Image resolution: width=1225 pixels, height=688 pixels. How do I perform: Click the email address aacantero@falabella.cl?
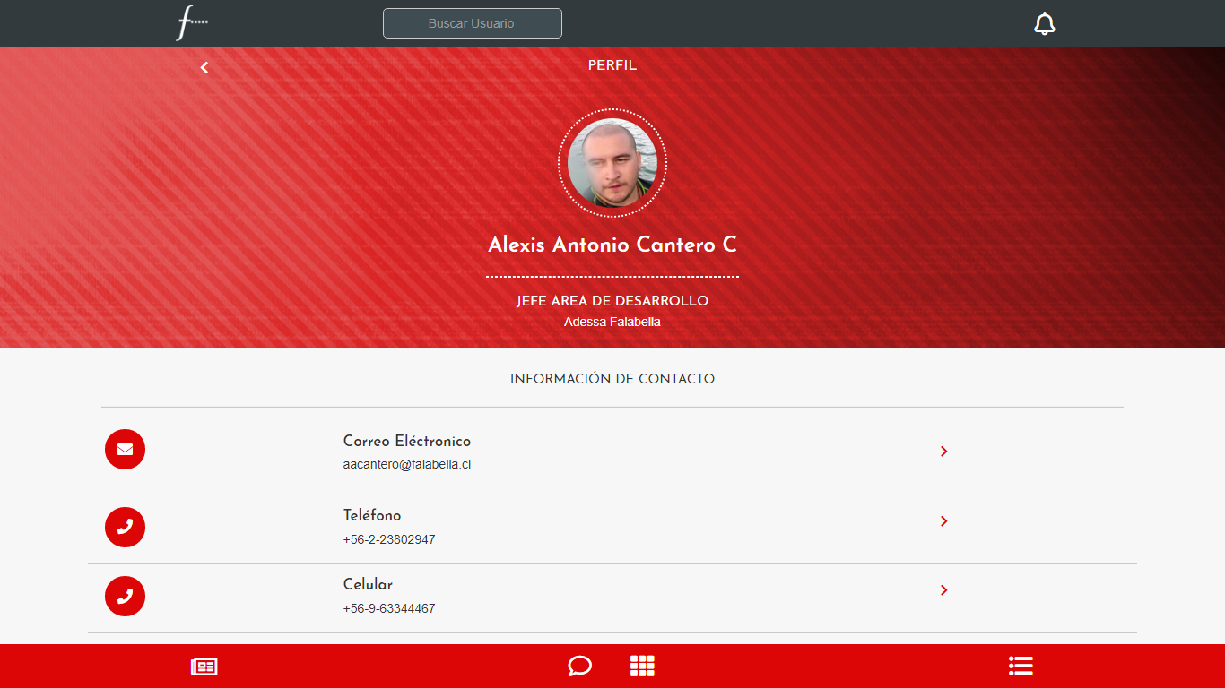tap(407, 465)
